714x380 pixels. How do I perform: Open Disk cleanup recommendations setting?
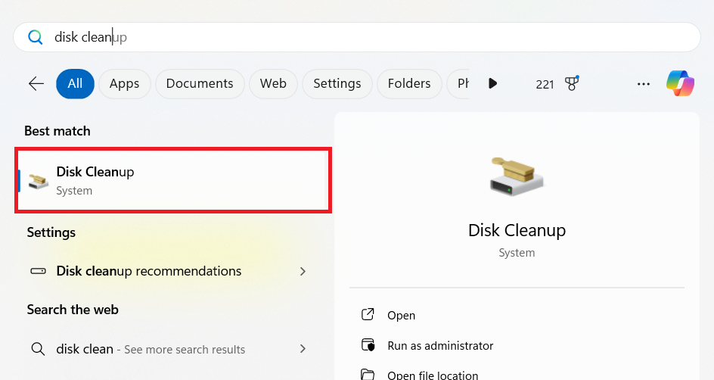click(169, 271)
